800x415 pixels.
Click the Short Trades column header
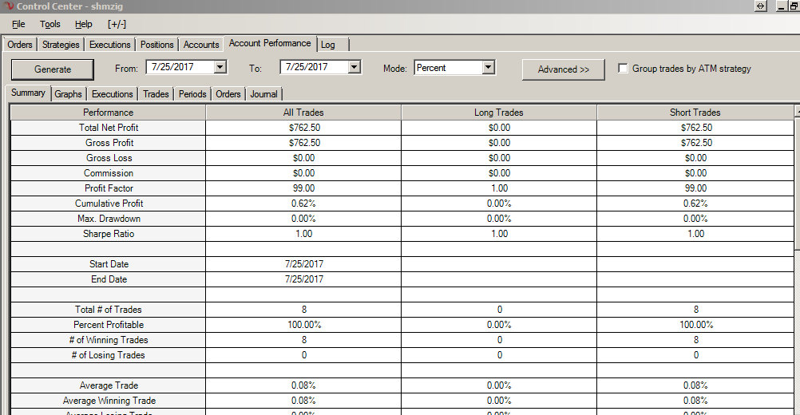point(695,113)
